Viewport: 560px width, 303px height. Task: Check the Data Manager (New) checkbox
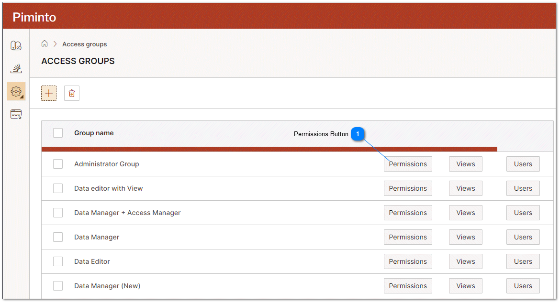pos(58,285)
